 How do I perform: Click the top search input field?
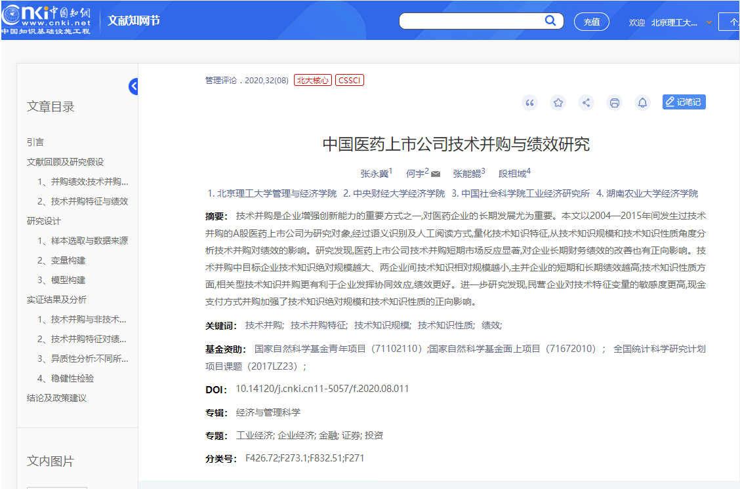(472, 20)
